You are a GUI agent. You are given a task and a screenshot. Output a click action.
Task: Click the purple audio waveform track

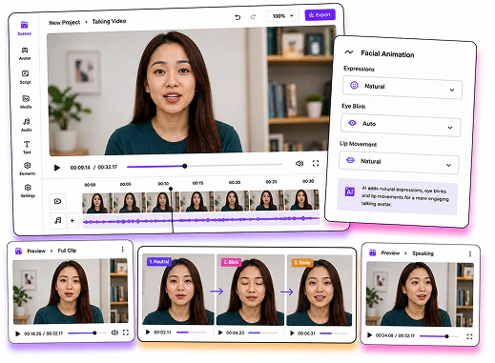coord(201,220)
